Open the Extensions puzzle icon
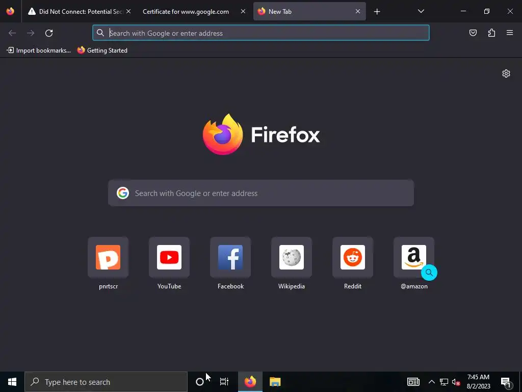 coord(491,33)
